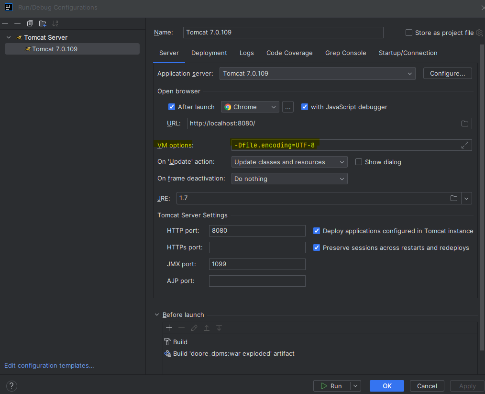Toggle Store as project file
The image size is (485, 394).
pos(409,33)
